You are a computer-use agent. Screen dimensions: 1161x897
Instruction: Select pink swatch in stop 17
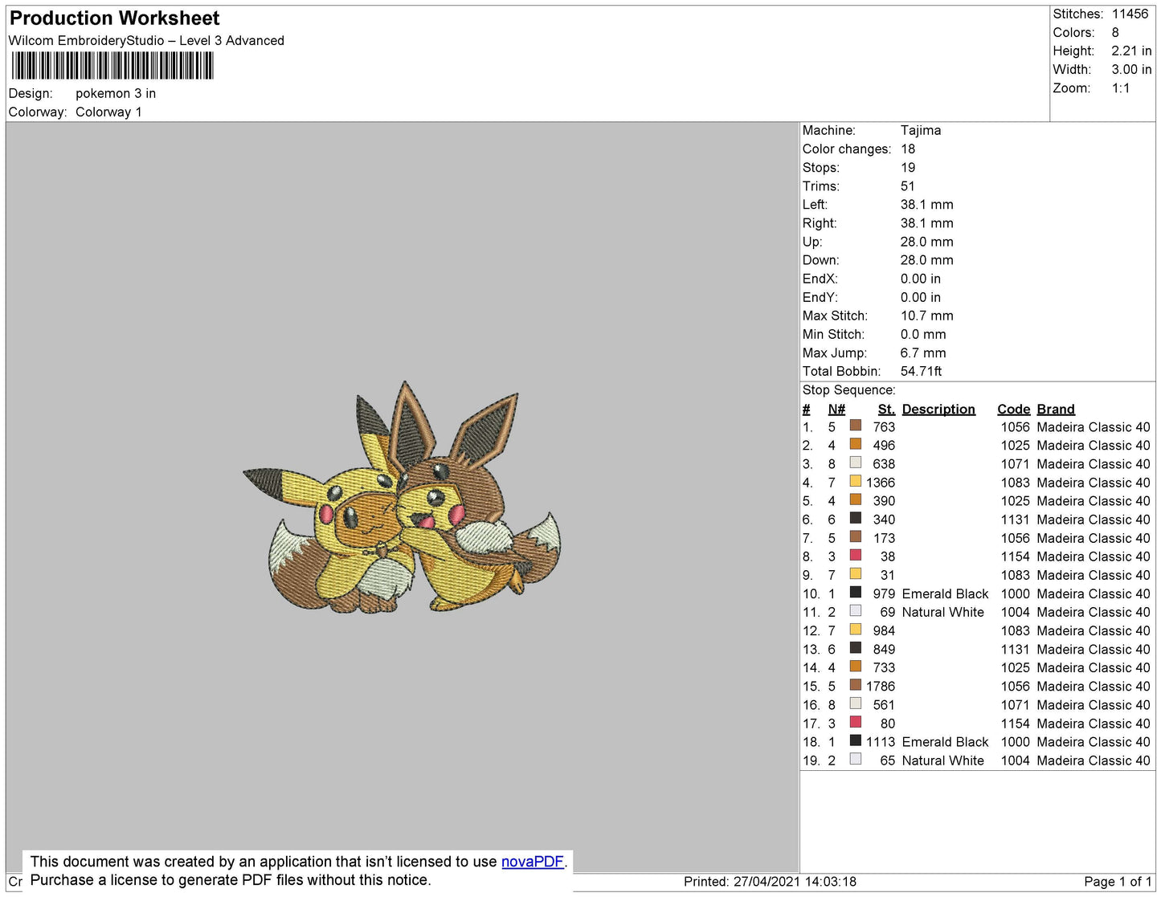click(x=856, y=722)
